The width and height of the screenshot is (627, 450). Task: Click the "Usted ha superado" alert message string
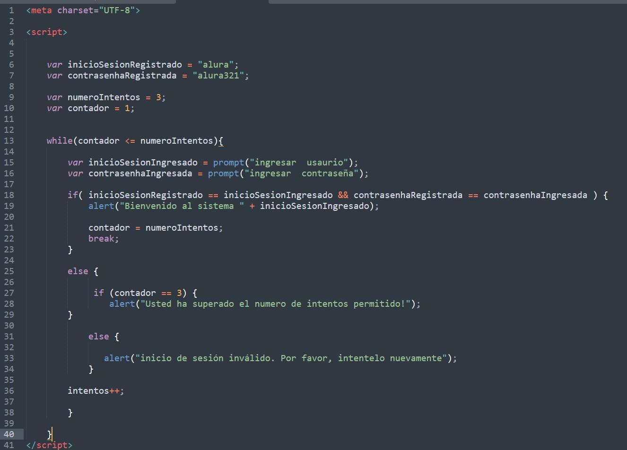click(x=275, y=303)
